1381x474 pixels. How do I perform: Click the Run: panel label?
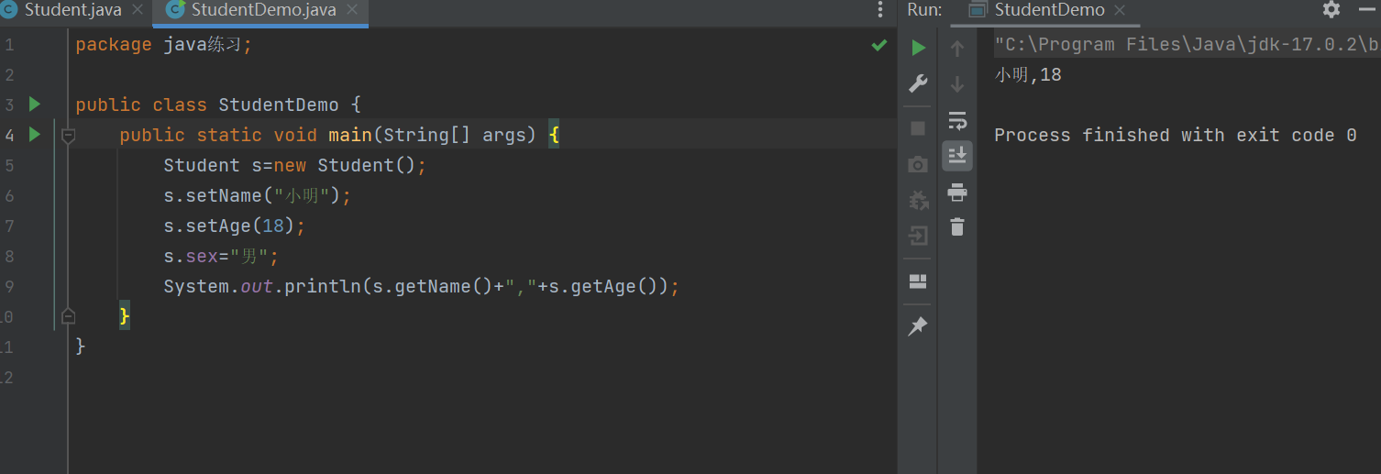[x=924, y=10]
